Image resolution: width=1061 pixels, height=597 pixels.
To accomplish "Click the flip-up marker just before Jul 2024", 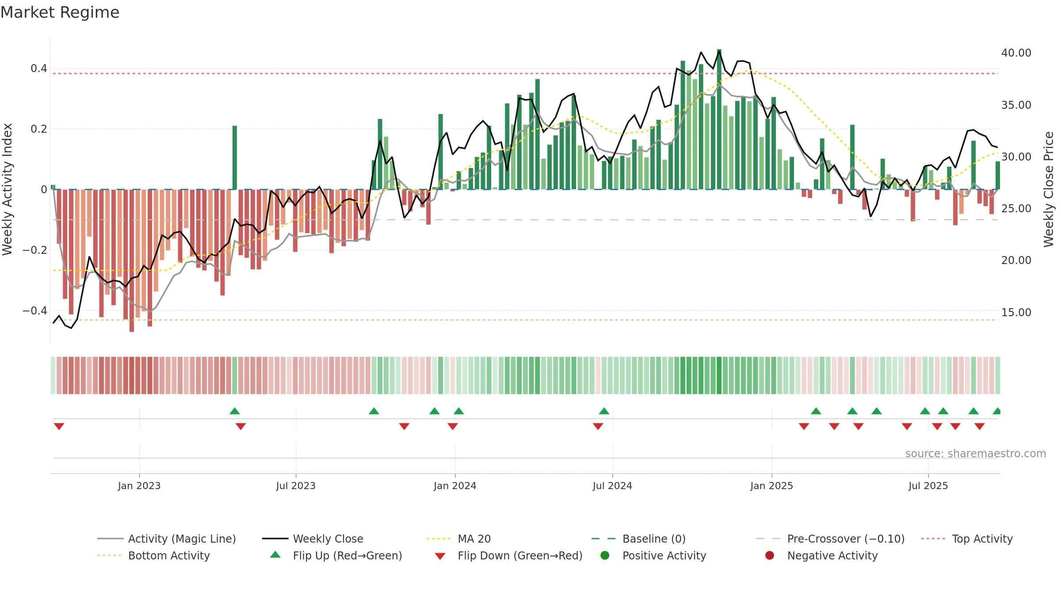I will click(x=604, y=411).
